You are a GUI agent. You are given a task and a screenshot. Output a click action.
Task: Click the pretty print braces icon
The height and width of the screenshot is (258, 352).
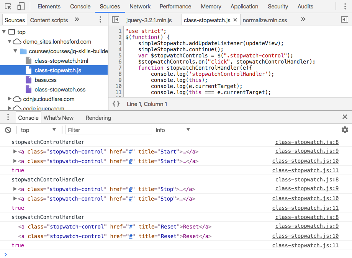pyautogui.click(x=116, y=104)
